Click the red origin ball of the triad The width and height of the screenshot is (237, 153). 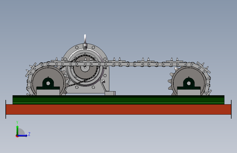click(x=17, y=136)
